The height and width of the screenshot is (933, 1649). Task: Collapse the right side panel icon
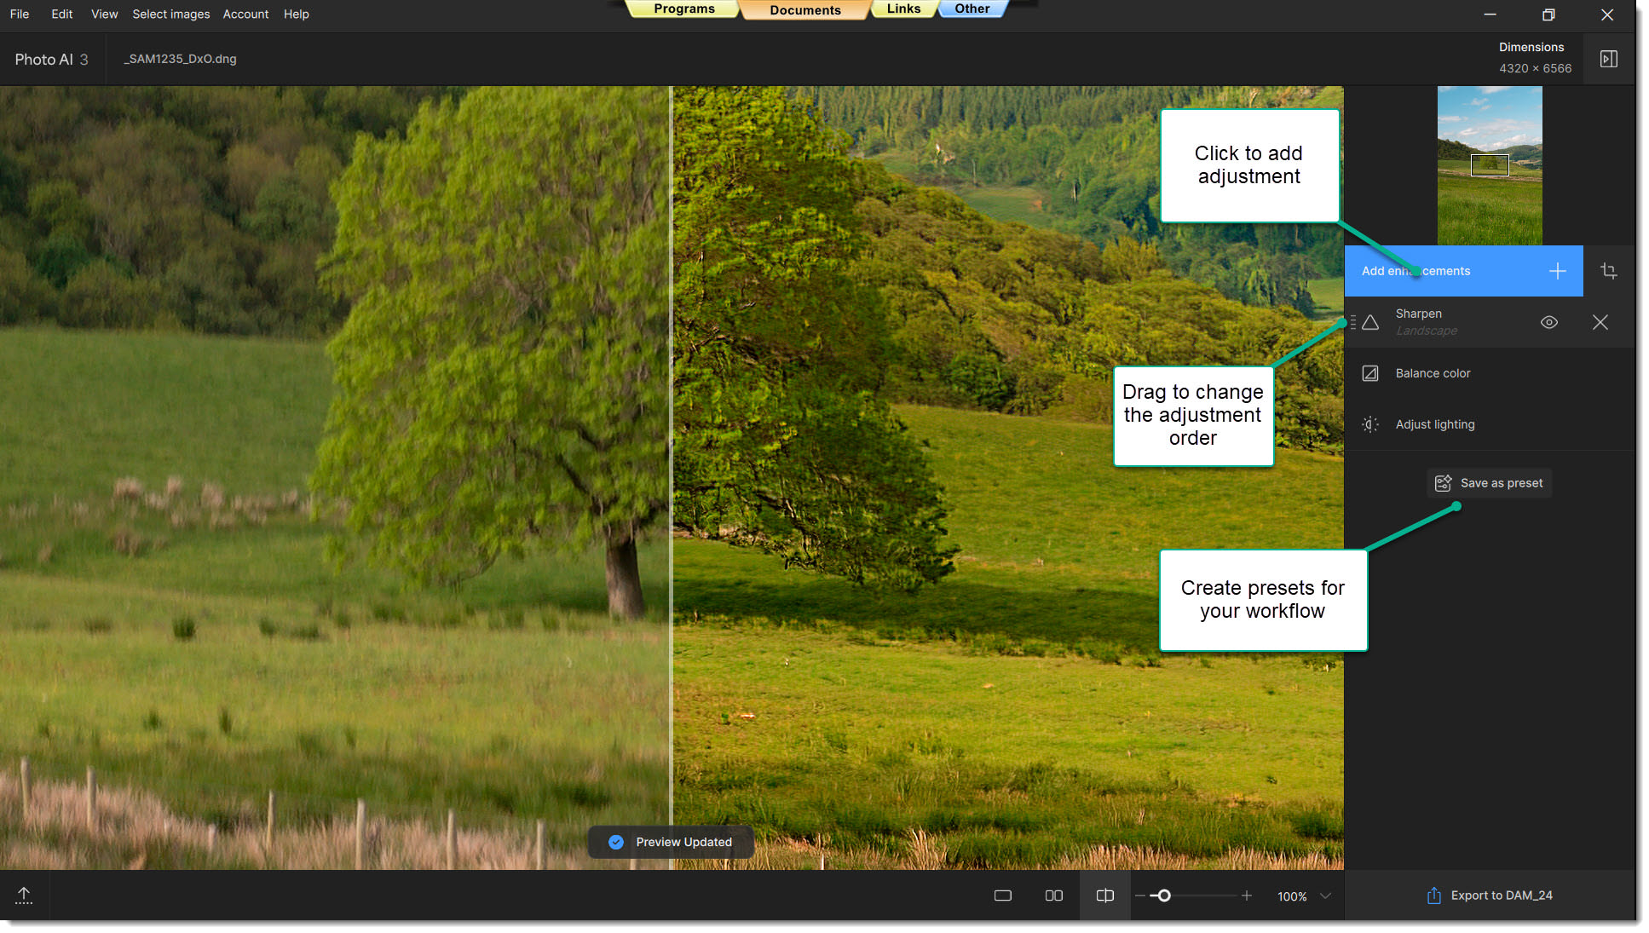point(1608,59)
